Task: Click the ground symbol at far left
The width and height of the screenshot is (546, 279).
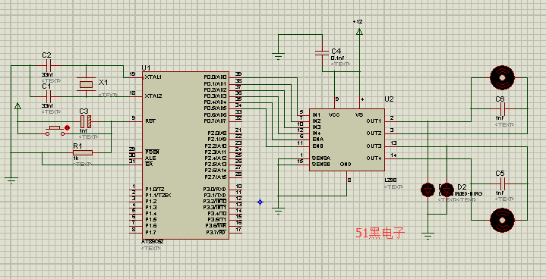Action: 11,180
